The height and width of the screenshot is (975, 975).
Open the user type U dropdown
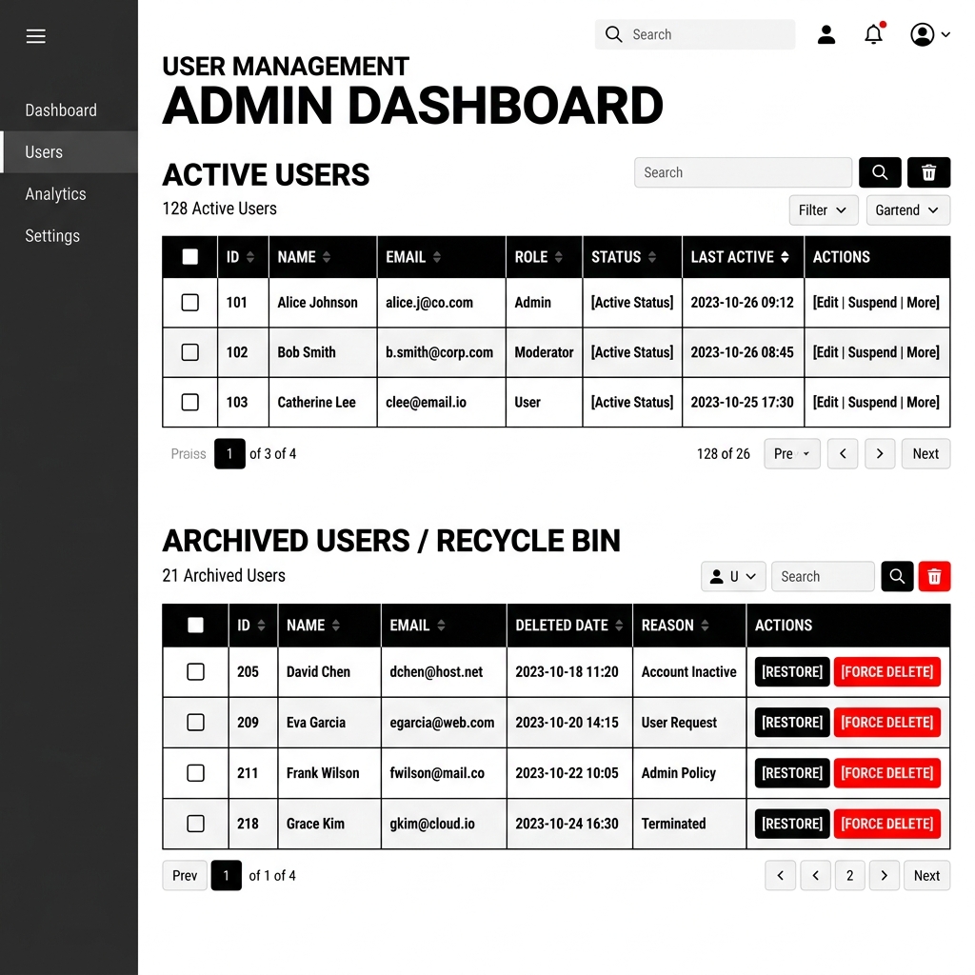pyautogui.click(x=733, y=576)
